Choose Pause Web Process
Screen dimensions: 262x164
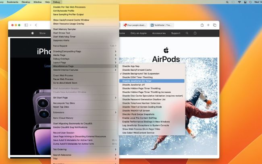pos(85,79)
